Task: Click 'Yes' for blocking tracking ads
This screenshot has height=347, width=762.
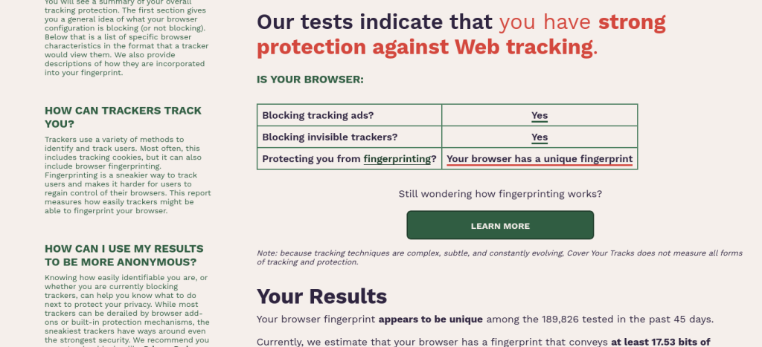Action: [540, 116]
